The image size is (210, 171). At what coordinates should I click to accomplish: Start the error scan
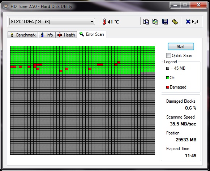click(x=181, y=47)
